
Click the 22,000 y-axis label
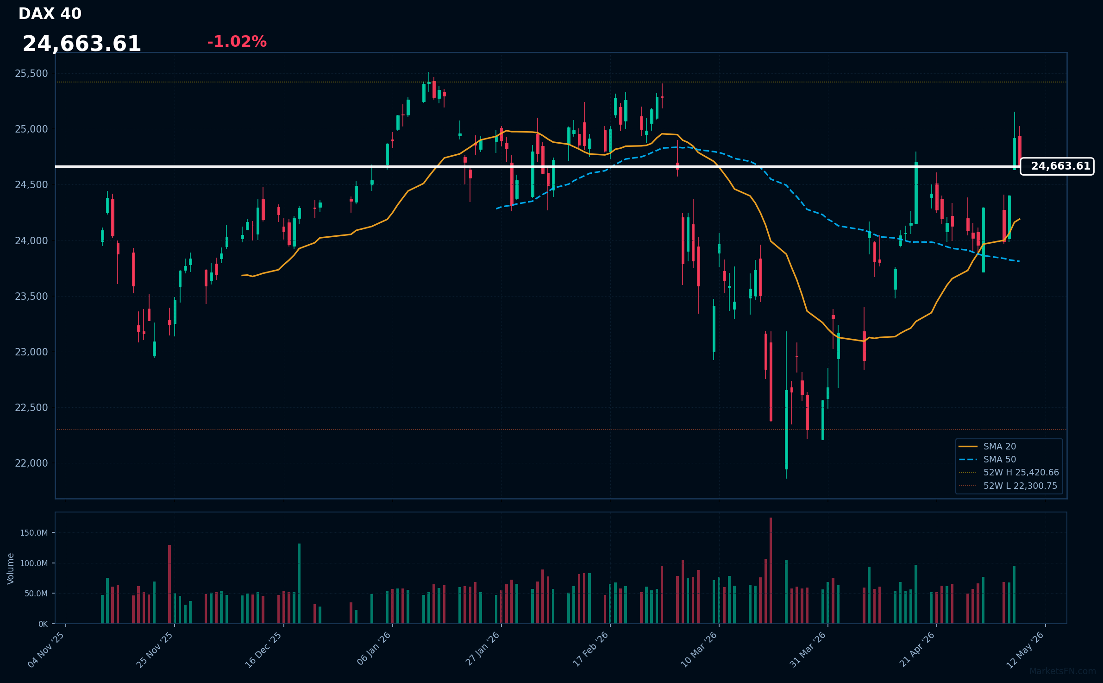pyautogui.click(x=31, y=463)
